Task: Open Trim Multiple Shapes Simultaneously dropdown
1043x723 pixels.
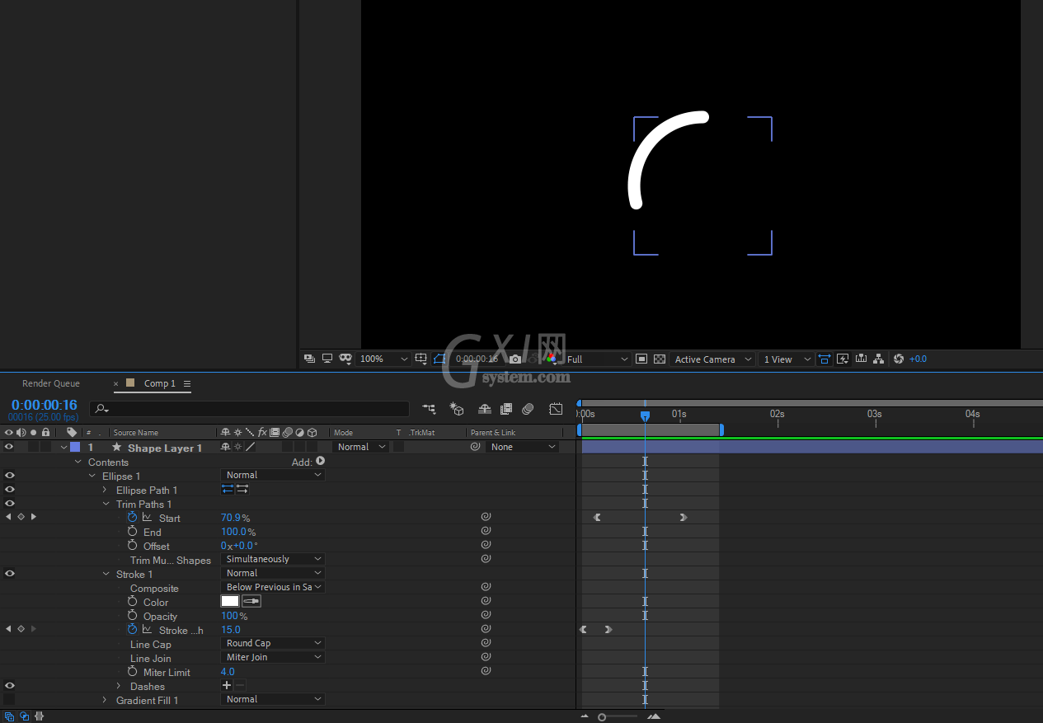Action: (273, 559)
